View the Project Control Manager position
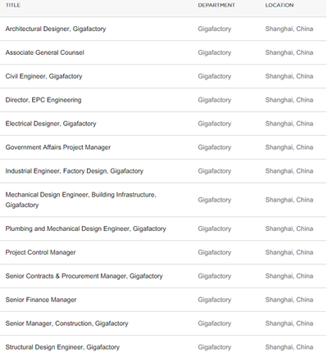Screen dimensions: 328x357 [40, 252]
